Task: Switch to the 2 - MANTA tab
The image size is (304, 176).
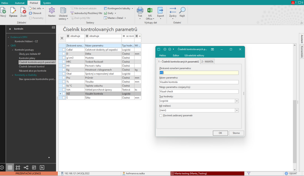Action: (207, 61)
